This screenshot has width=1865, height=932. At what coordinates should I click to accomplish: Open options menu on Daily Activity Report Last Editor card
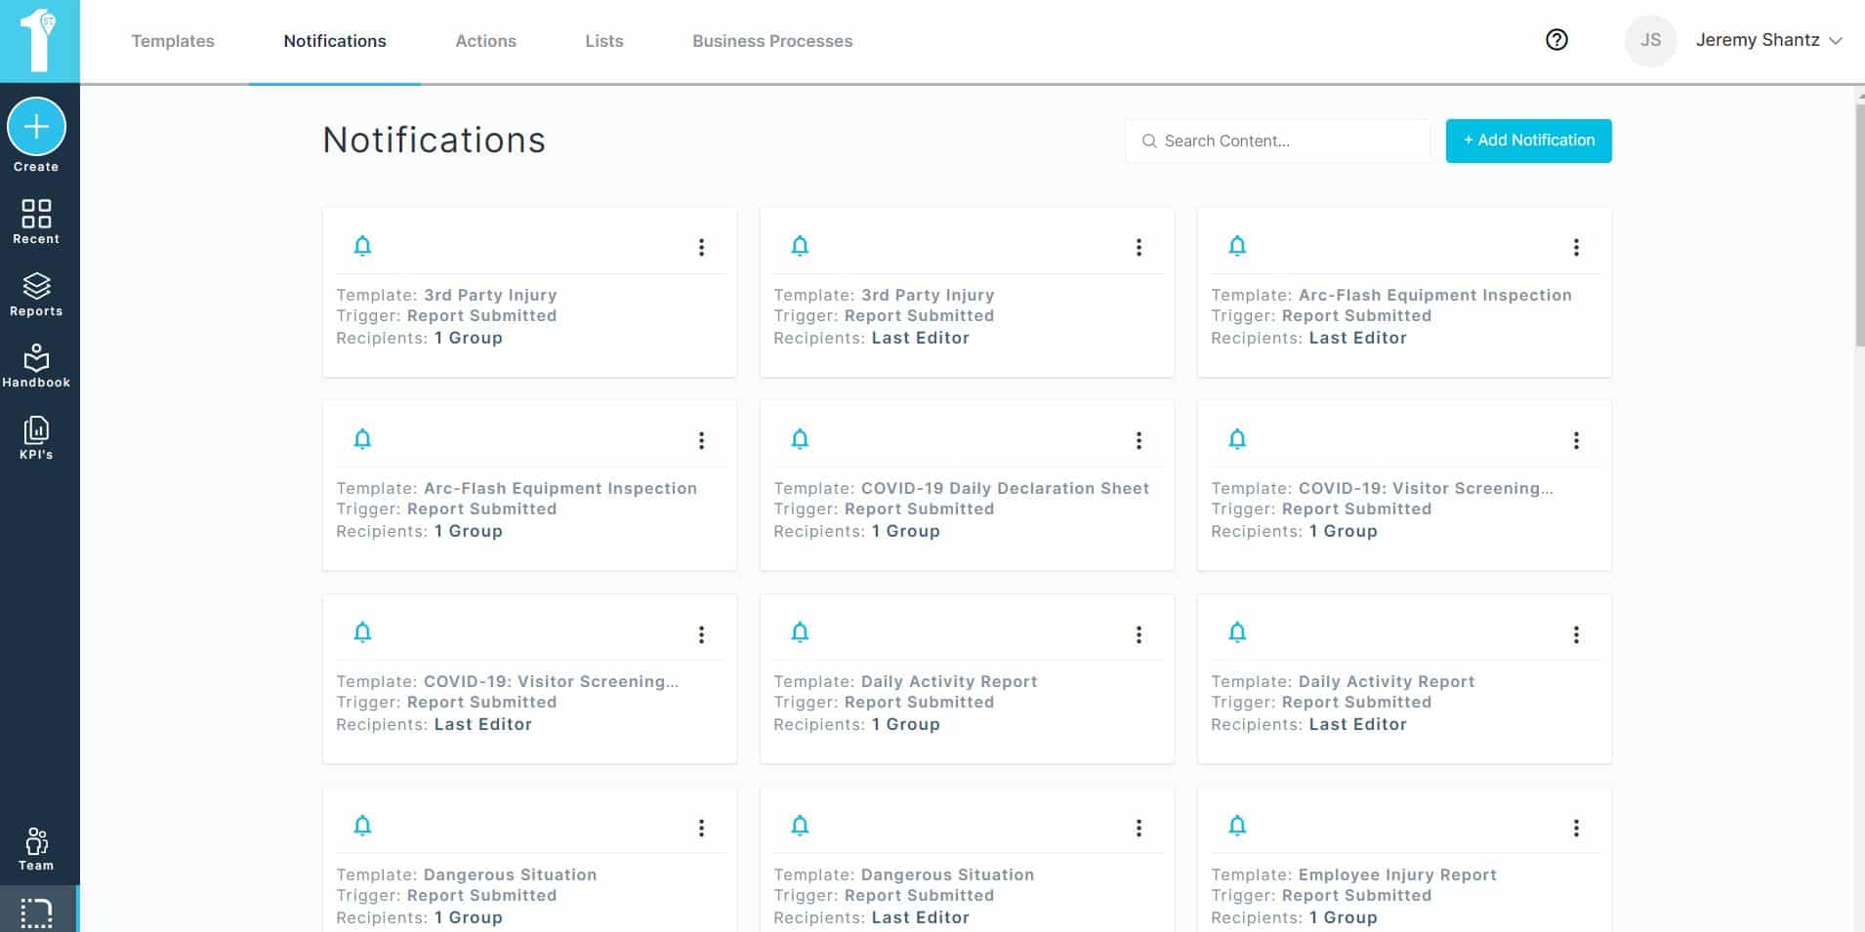click(1576, 635)
